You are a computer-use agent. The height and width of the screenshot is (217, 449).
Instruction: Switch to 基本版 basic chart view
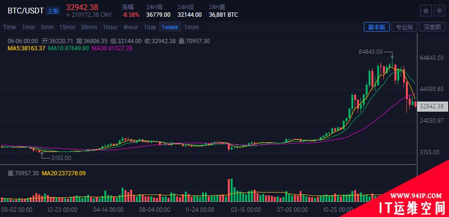coord(376,27)
